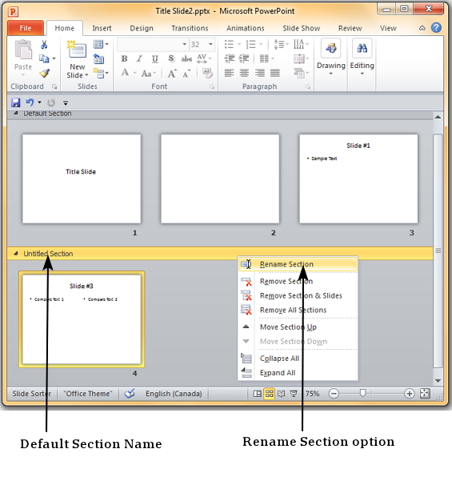Select Collapse All in context menu
Screen dimensions: 452x477
[x=298, y=359]
